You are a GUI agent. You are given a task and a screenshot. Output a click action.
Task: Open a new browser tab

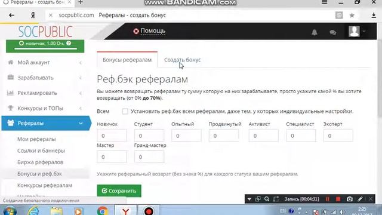[81, 2]
